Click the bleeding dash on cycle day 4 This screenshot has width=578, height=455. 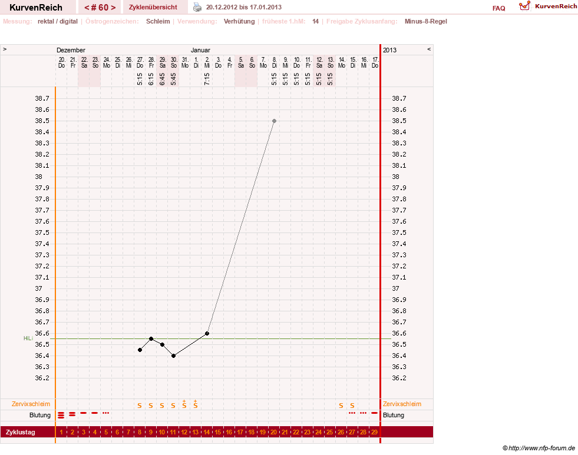click(x=95, y=413)
